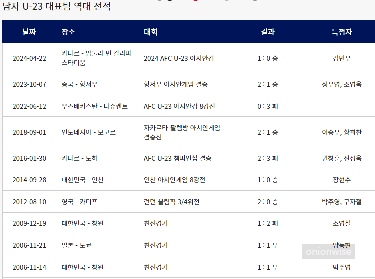The height and width of the screenshot is (279, 375).
Task: Click result 2 : 1 승 in 2023-10-07 row
Action: click(x=267, y=84)
